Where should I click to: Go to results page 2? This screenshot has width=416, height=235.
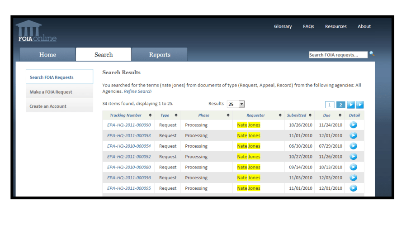click(340, 105)
